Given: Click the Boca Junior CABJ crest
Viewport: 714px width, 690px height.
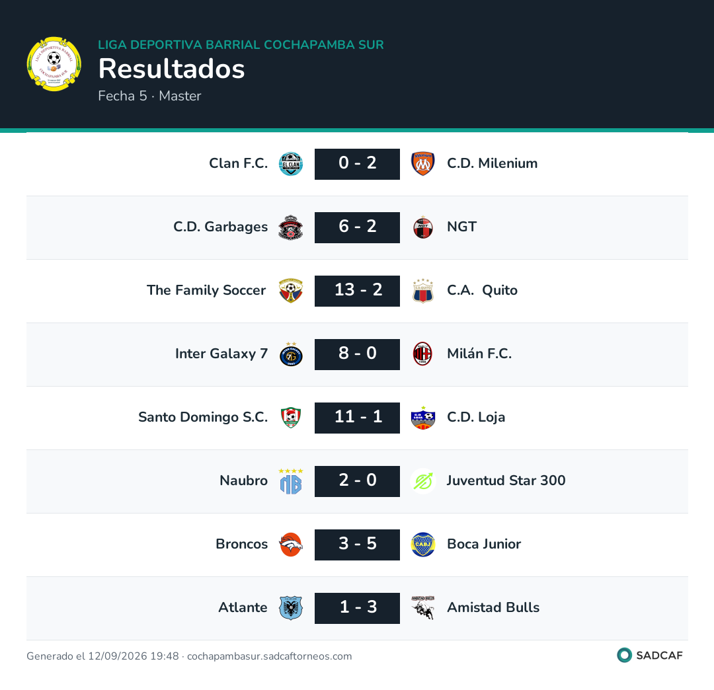Looking at the screenshot, I should (x=423, y=545).
